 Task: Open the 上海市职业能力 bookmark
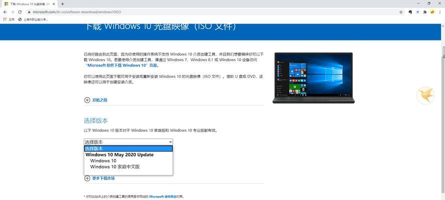[33, 19]
